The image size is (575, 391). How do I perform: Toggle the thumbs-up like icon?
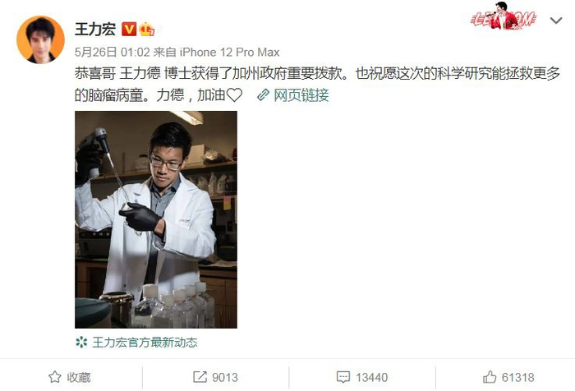pos(490,377)
